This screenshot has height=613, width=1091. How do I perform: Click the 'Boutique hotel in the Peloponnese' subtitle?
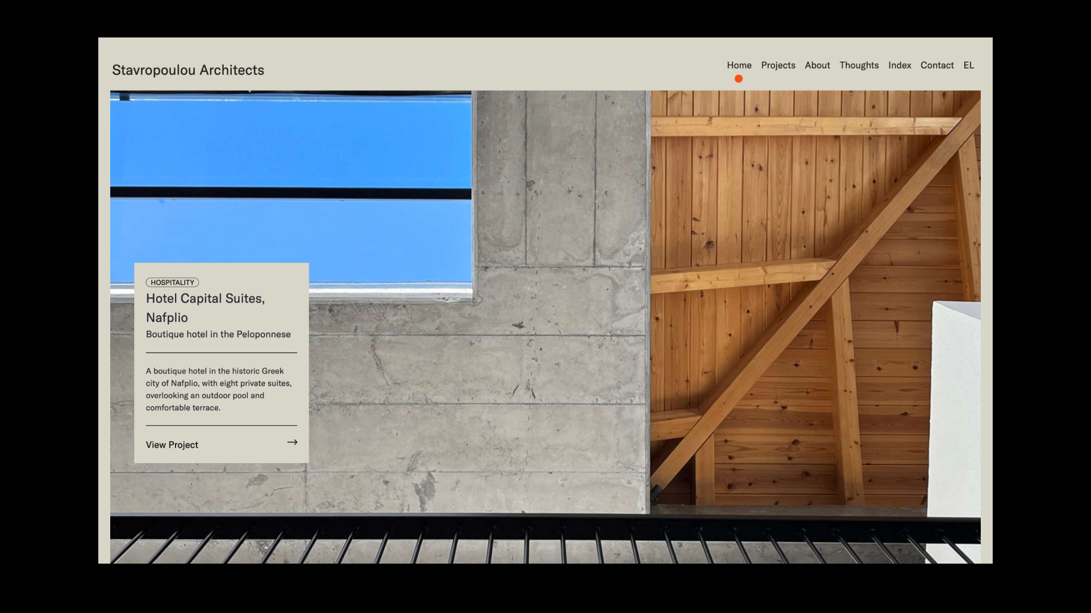[218, 334]
